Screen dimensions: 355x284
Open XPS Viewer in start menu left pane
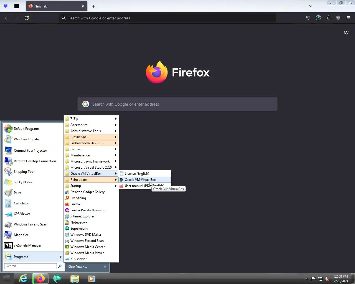coord(33,214)
